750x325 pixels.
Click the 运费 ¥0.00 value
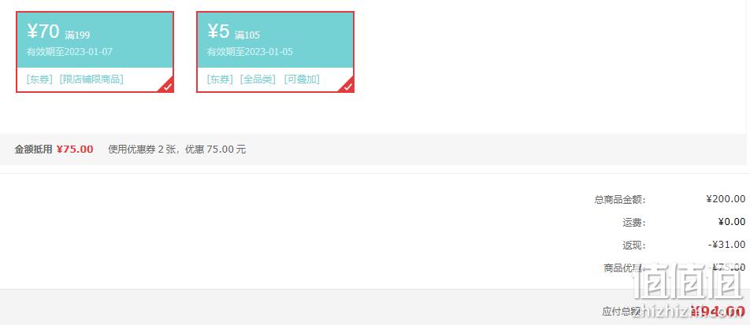tap(731, 222)
